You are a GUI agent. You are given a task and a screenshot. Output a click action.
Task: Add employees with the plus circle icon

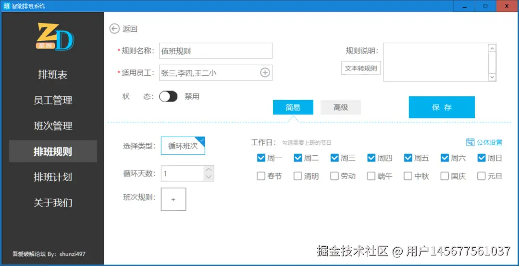pos(265,72)
